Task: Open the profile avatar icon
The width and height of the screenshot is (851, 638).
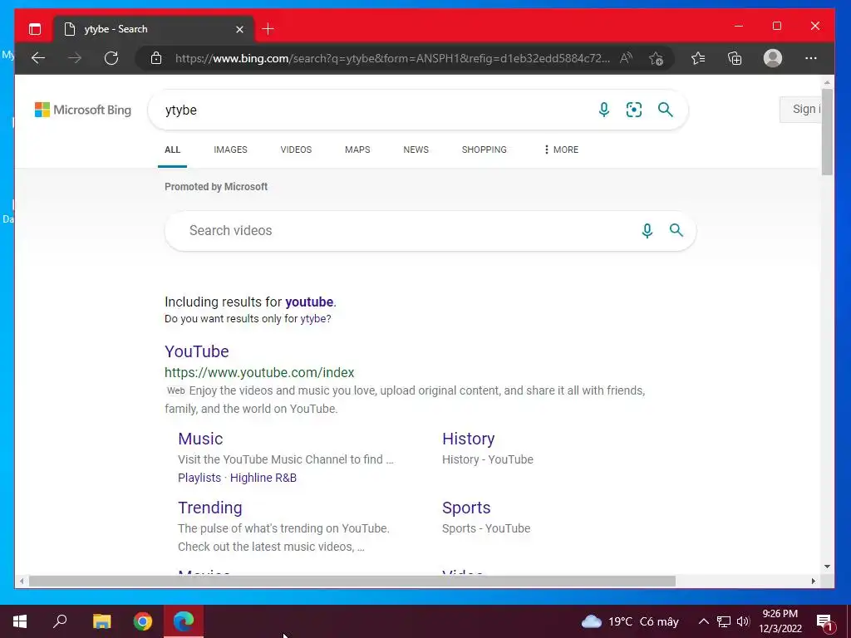Action: pos(772,58)
